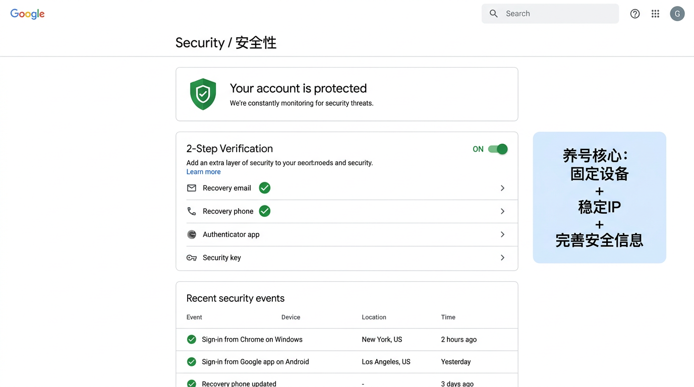This screenshot has height=387, width=694.
Task: Open the Google apps grid icon
Action: pyautogui.click(x=655, y=14)
